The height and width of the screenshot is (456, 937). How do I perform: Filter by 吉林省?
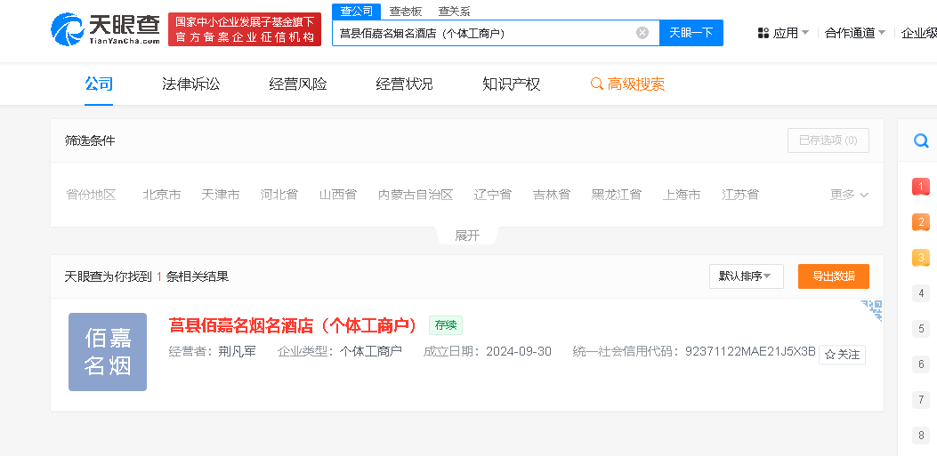pyautogui.click(x=552, y=195)
